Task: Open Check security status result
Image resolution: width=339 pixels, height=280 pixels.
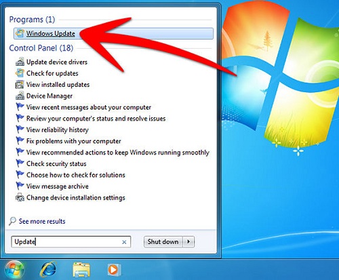Action: (56, 163)
